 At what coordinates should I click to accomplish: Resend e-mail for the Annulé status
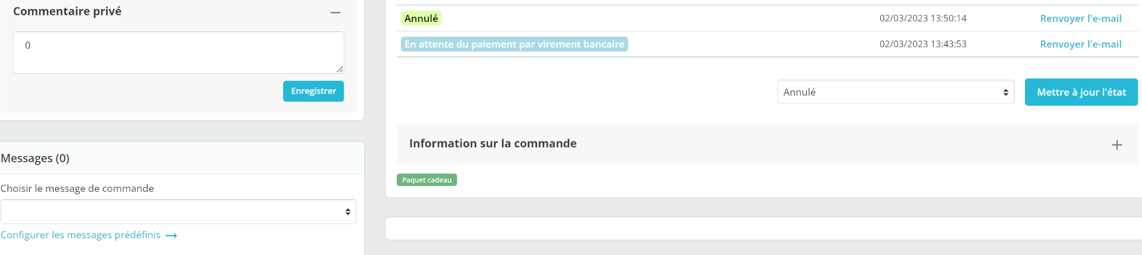pyautogui.click(x=1081, y=18)
